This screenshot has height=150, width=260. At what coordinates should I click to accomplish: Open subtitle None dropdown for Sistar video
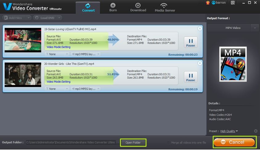coord(57,54)
